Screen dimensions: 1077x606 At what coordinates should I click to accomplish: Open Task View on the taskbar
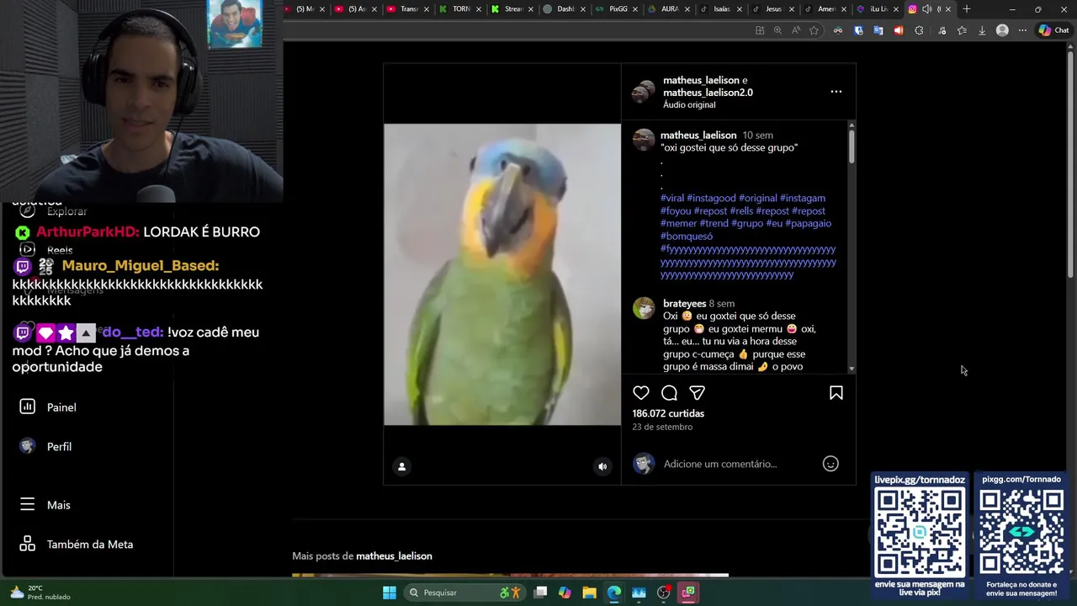coord(540,593)
